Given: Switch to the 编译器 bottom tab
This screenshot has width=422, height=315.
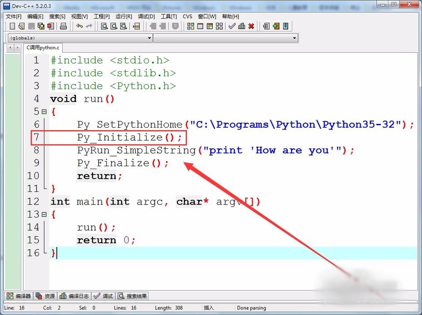Looking at the screenshot, I should [x=19, y=296].
